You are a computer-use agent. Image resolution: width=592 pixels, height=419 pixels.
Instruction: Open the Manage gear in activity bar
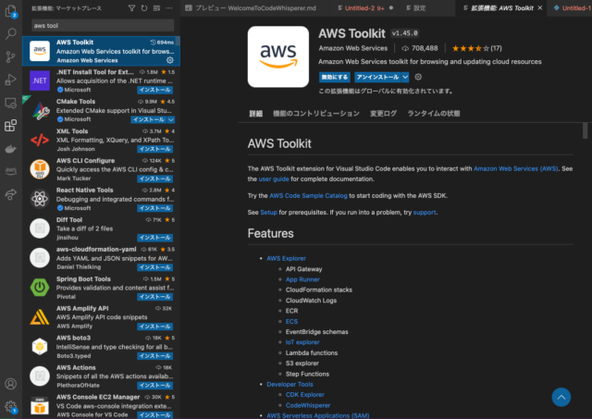point(10,407)
